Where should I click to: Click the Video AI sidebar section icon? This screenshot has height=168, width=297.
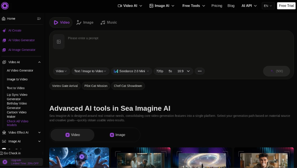coord(4,62)
